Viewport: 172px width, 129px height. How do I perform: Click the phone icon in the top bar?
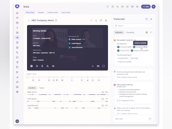(x=118, y=7)
